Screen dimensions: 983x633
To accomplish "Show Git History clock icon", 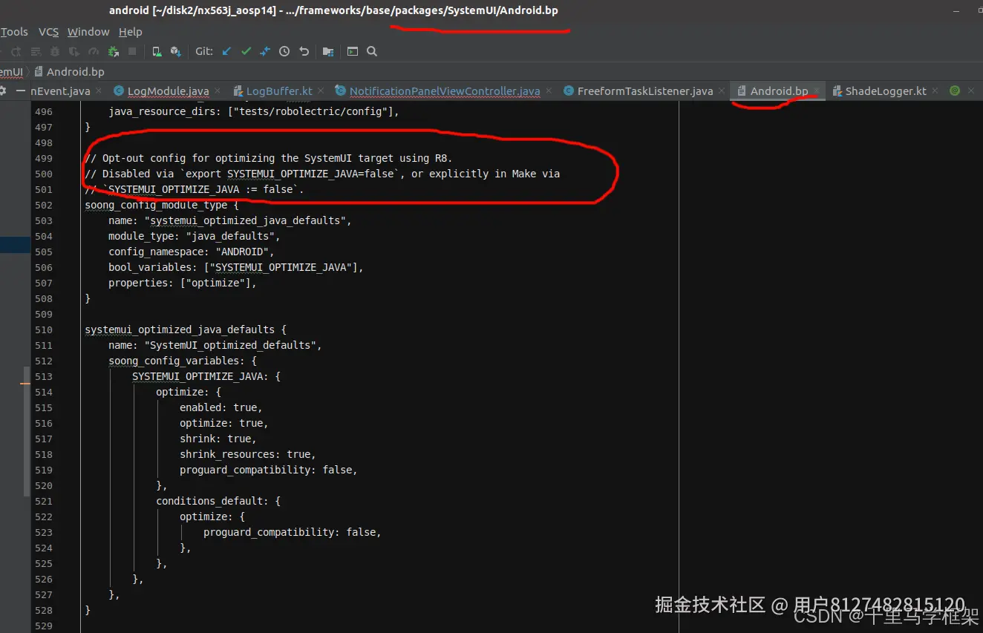I will [284, 51].
